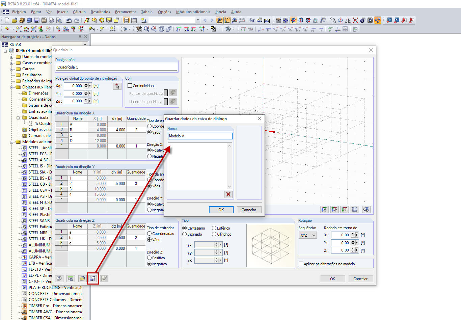This screenshot has height=320, width=461.
Task: Show axial force N results icon
Action: pos(268,29)
